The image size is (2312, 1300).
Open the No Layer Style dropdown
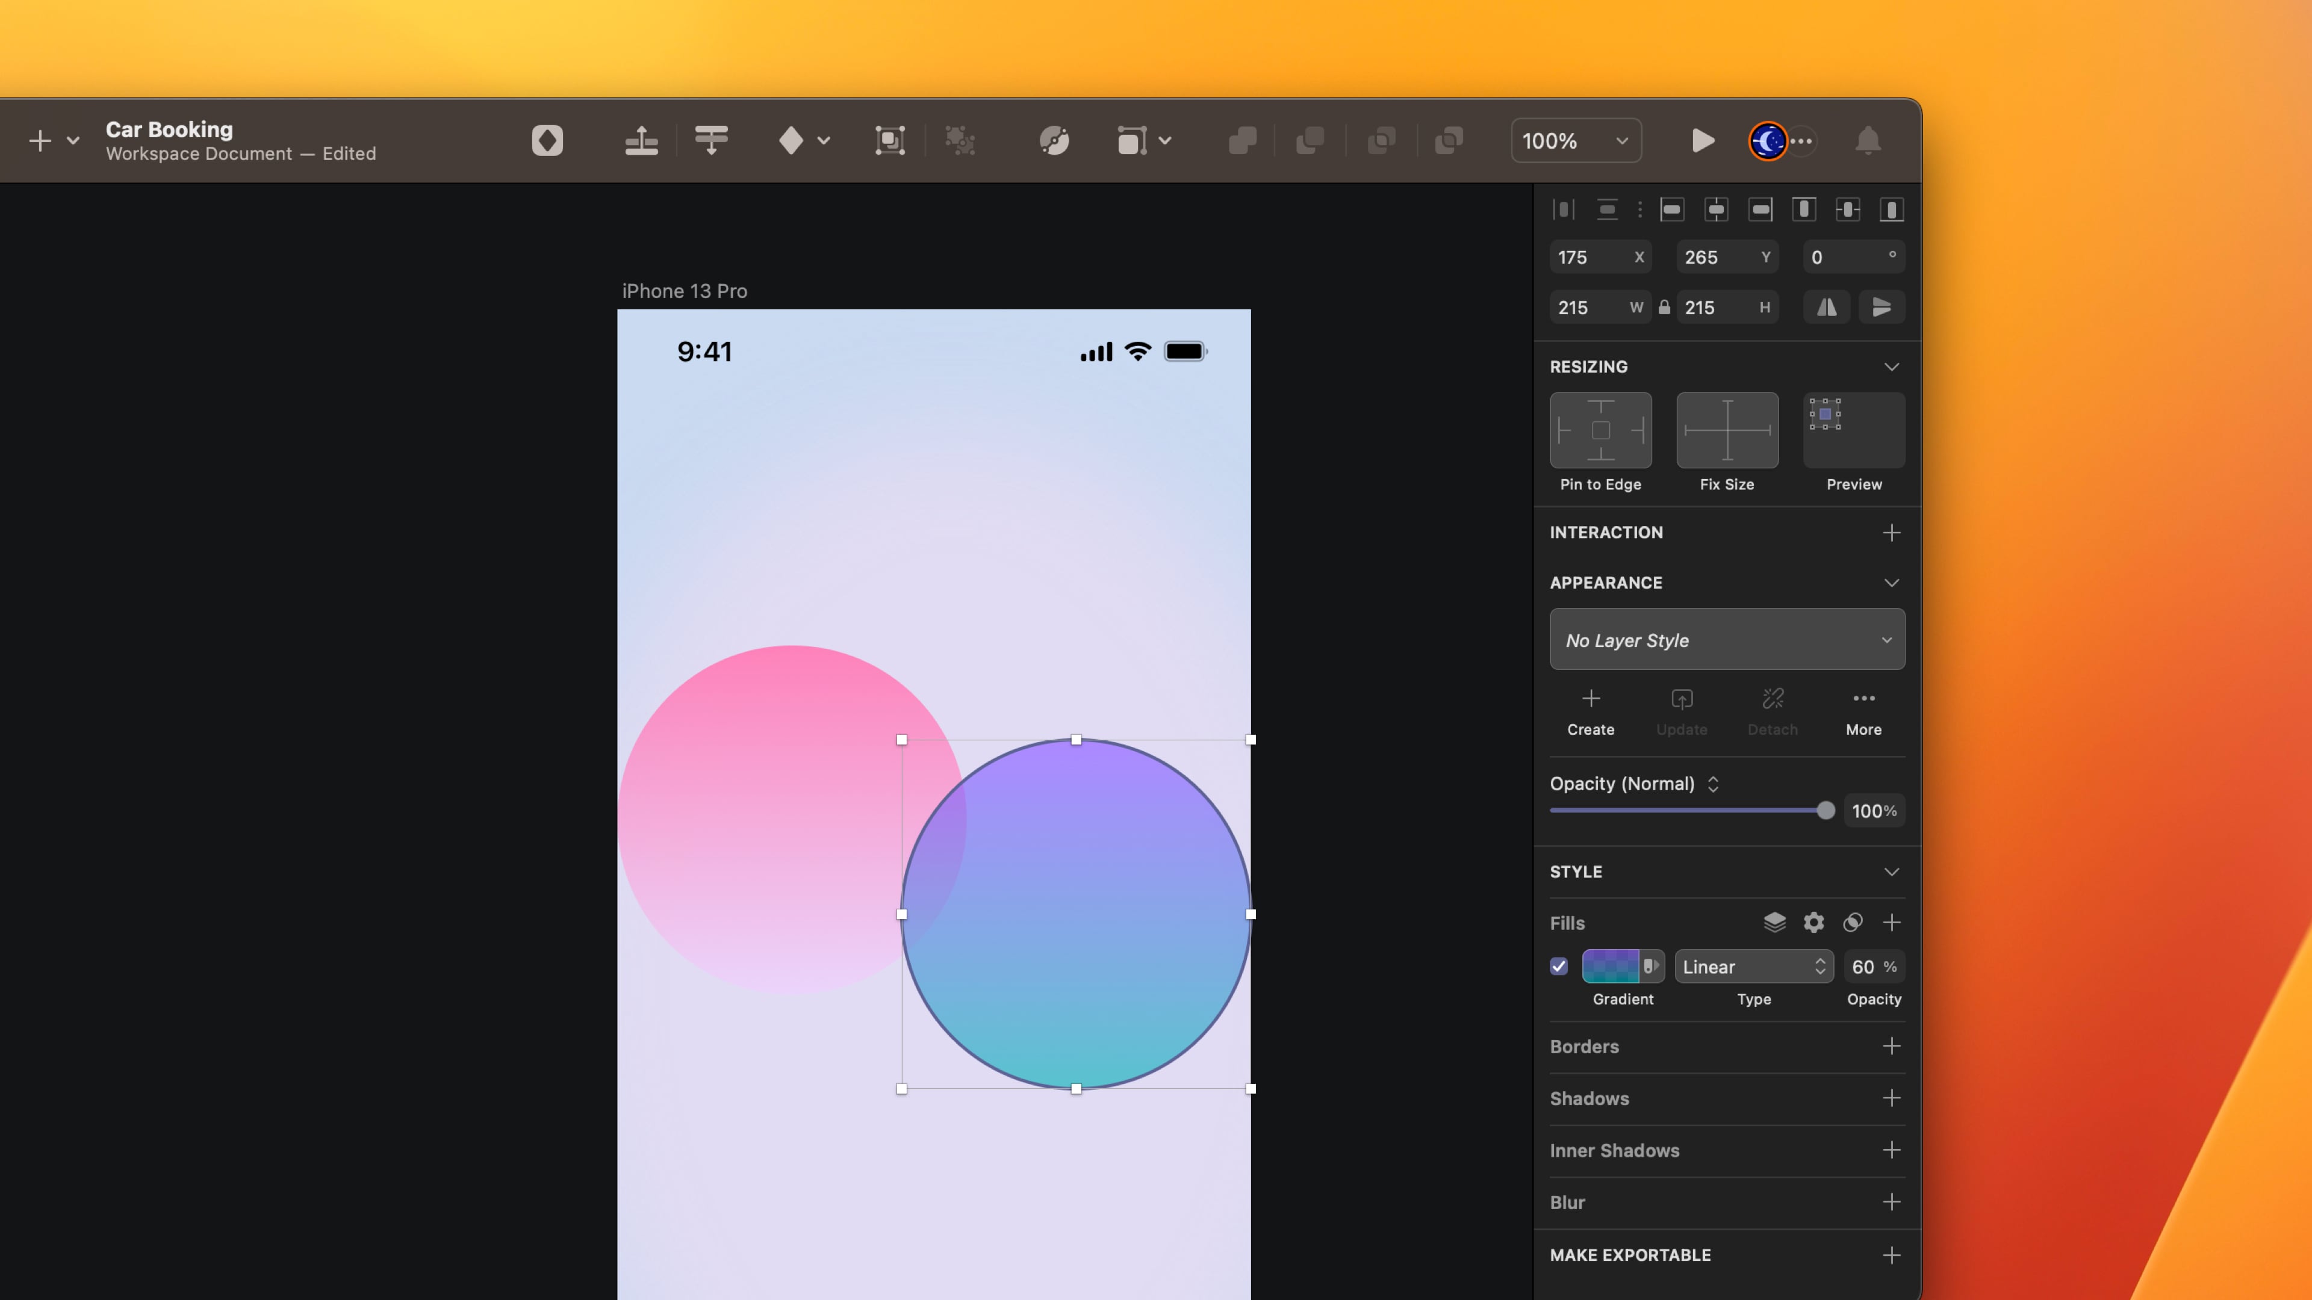coord(1727,640)
